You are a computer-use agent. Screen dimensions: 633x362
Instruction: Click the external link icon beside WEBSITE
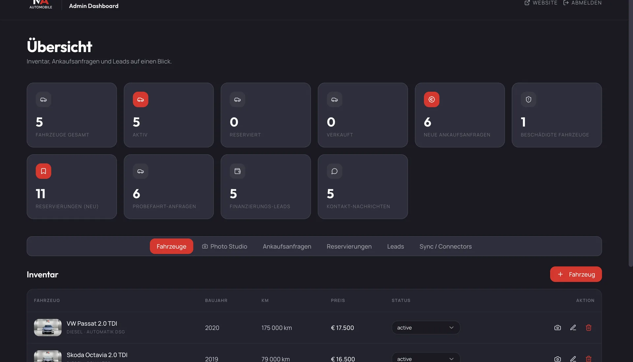[527, 3]
